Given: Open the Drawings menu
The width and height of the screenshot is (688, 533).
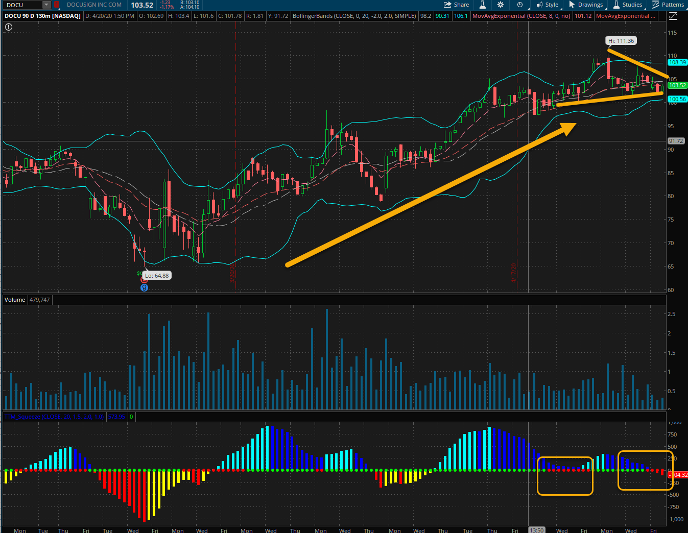Looking at the screenshot, I should (586, 5).
